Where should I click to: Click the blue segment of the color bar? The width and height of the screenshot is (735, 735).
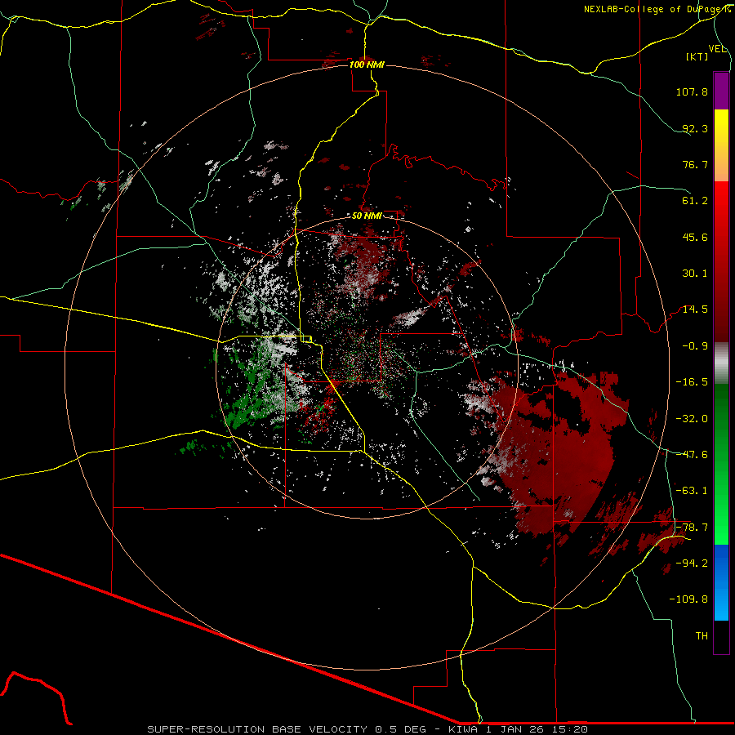(x=721, y=582)
